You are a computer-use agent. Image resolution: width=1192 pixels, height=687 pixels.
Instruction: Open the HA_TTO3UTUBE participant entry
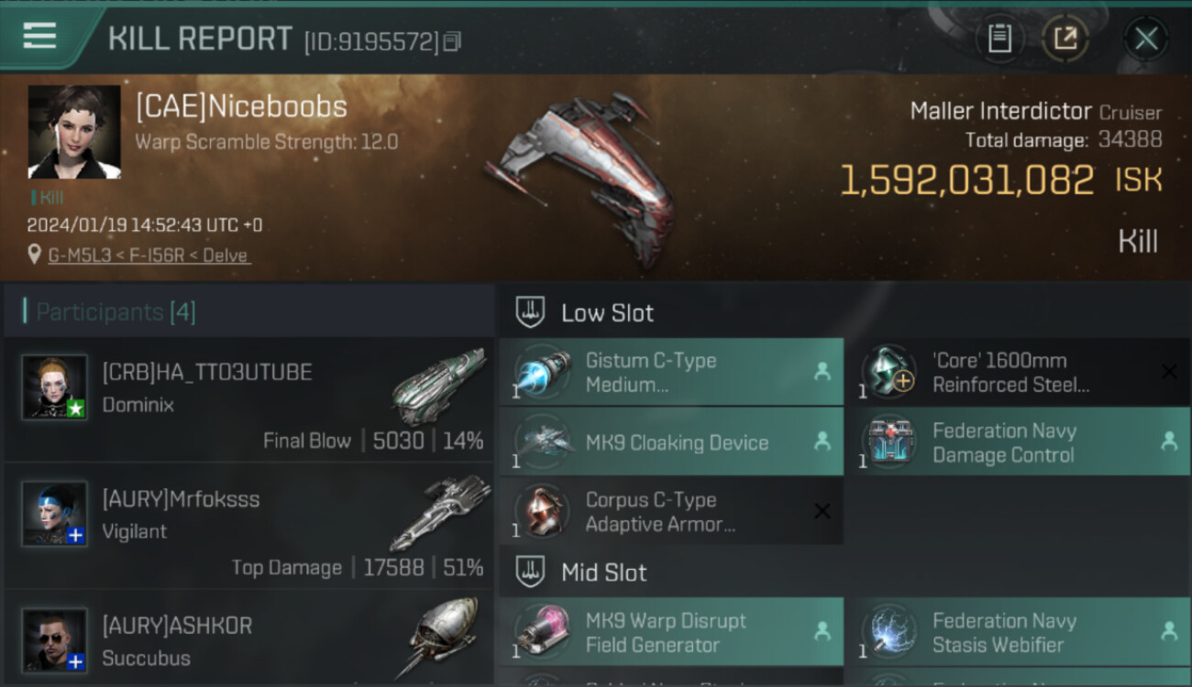[248, 399]
